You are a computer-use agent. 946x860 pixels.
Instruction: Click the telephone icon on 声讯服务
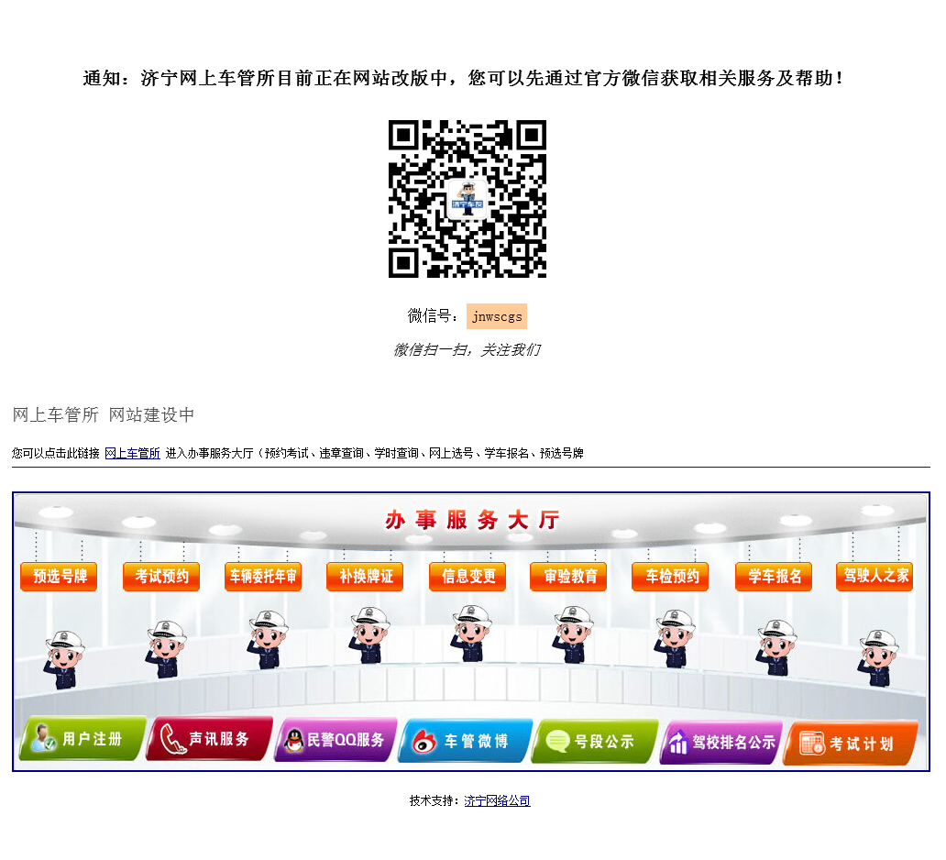[x=172, y=739]
